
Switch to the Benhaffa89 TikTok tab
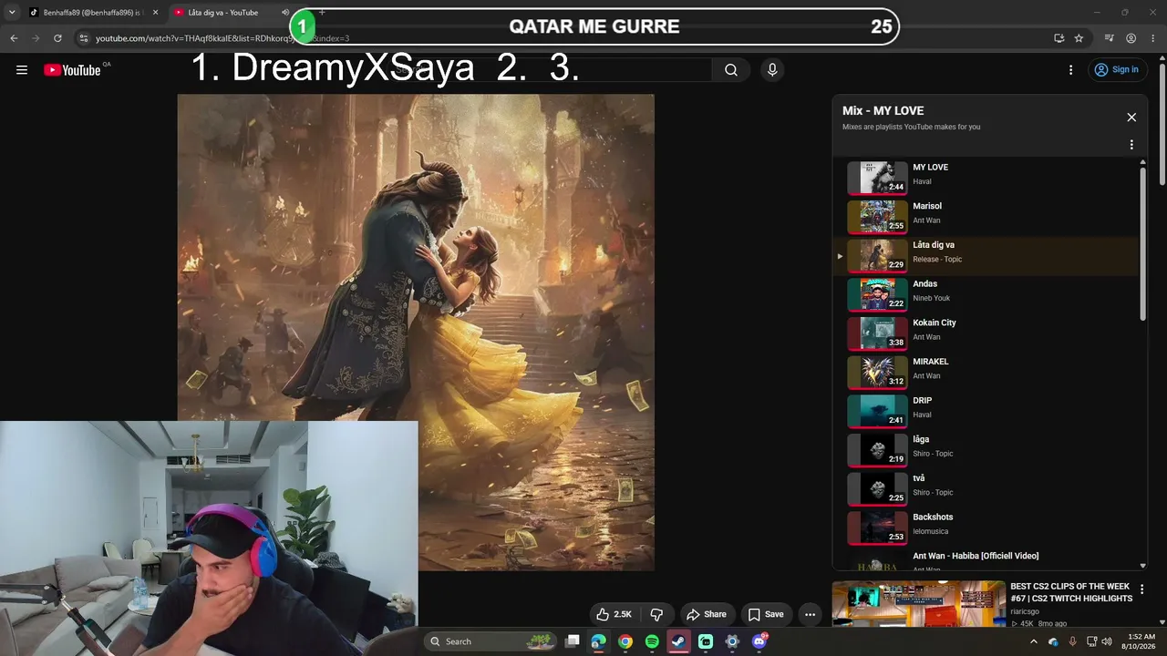pyautogui.click(x=87, y=13)
